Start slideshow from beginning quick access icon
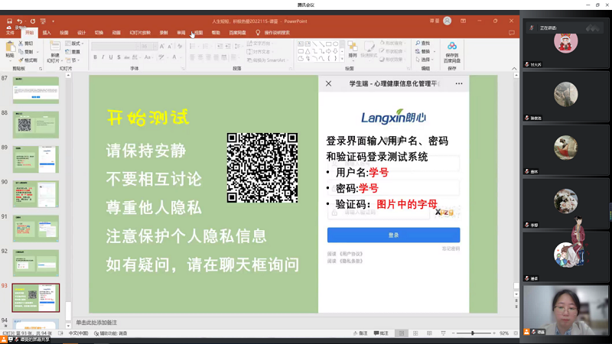 (43, 21)
